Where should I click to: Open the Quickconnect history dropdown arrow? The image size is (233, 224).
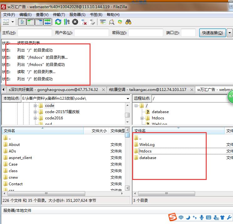pyautogui.click(x=230, y=33)
